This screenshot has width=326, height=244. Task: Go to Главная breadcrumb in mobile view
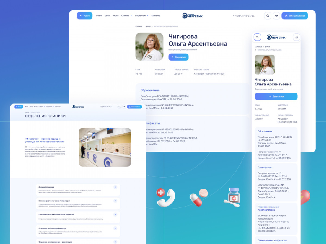pos(258,47)
